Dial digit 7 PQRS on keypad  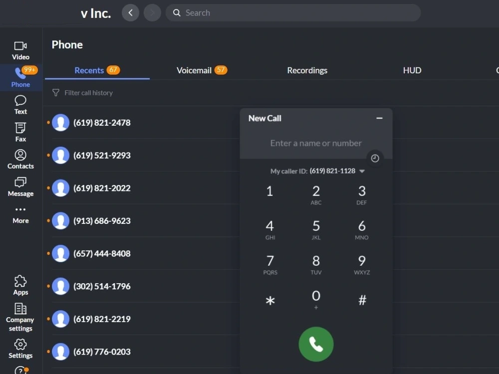coord(270,265)
